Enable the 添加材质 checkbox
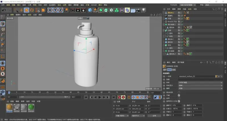 pos(179,92)
